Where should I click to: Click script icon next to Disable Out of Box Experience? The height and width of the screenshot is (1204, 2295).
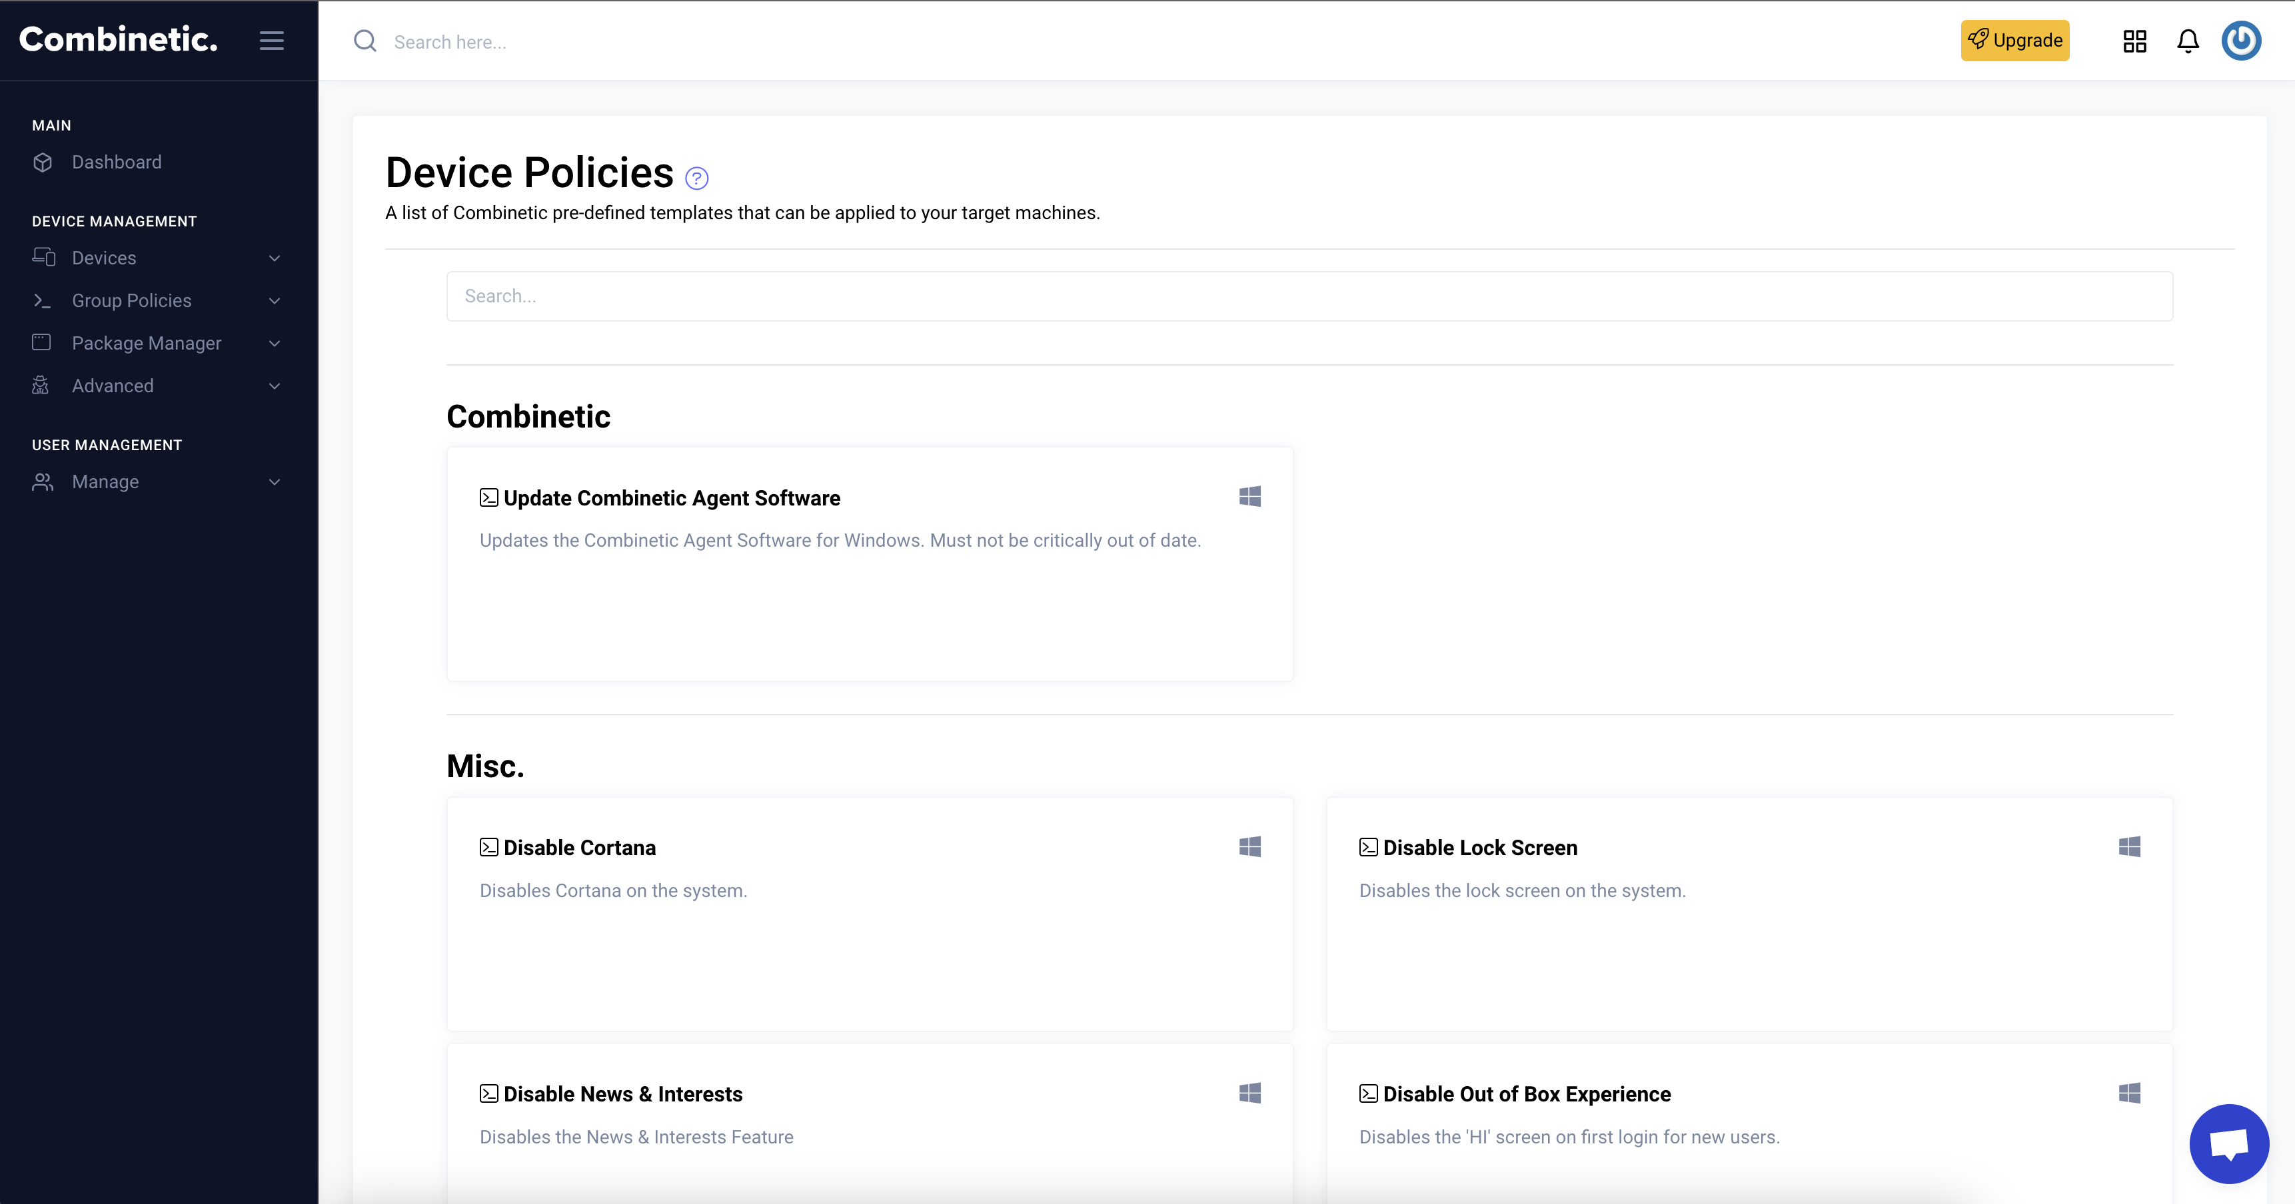(1369, 1095)
